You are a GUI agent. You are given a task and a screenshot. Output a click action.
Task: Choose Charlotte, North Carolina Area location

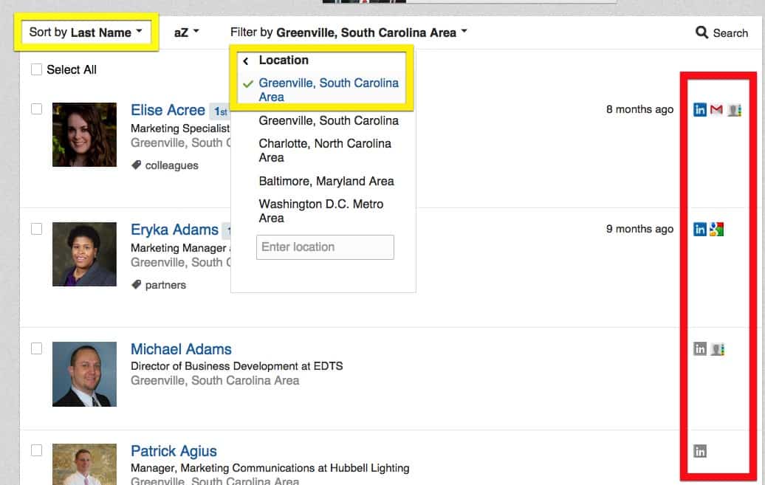(x=325, y=150)
